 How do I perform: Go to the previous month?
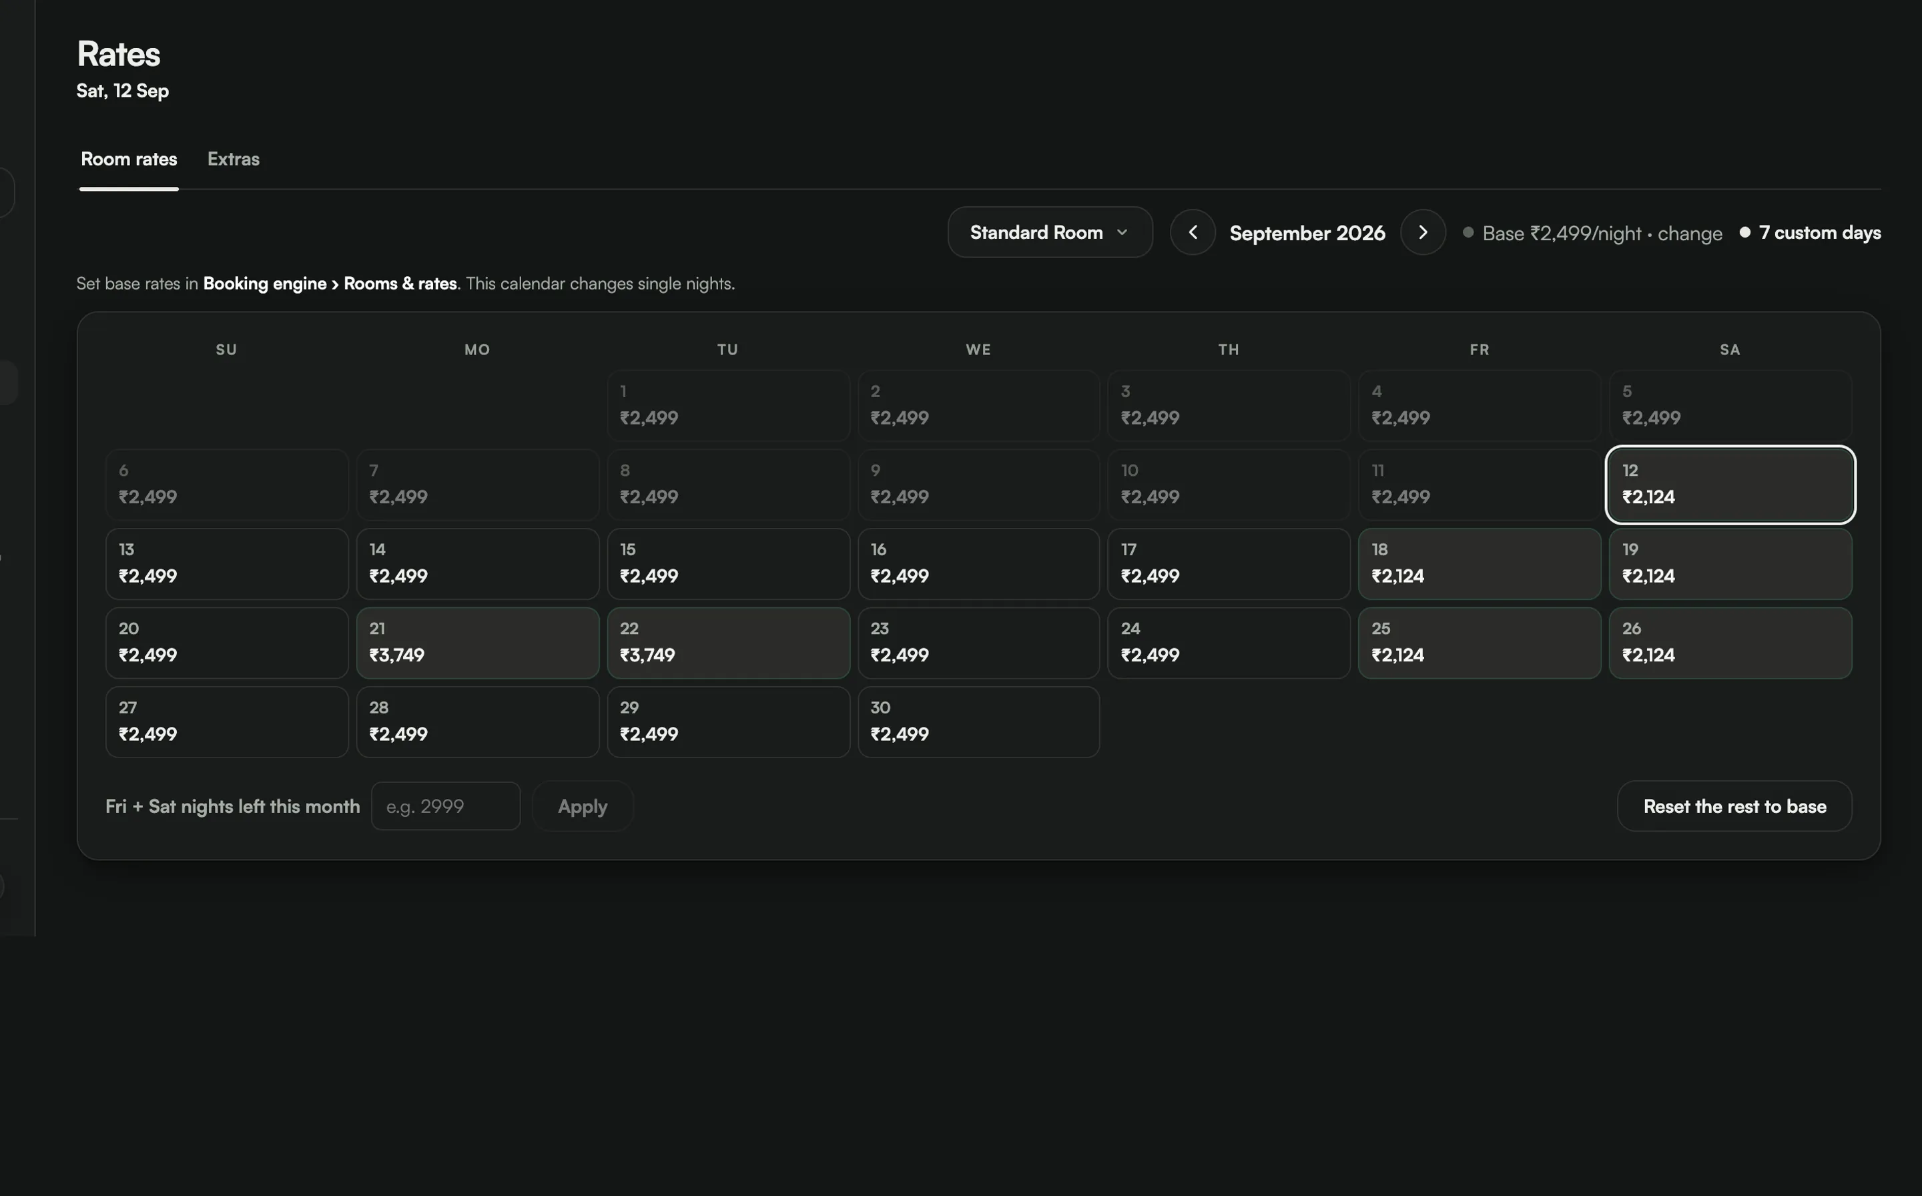pos(1192,232)
